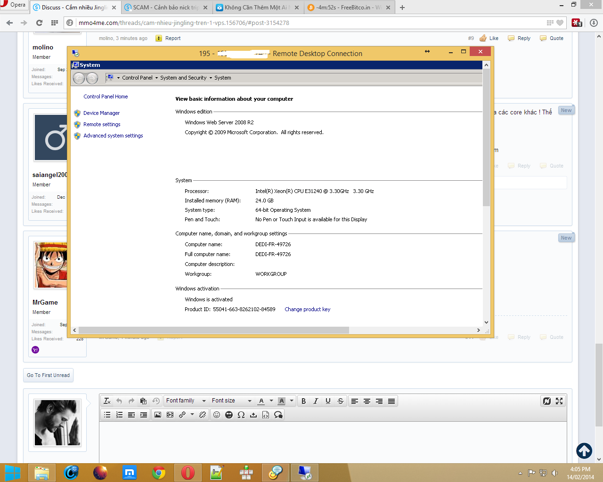This screenshot has height=482, width=603.
Task: Switch to the Không Cần Thêm browser tab
Action: pos(257,8)
